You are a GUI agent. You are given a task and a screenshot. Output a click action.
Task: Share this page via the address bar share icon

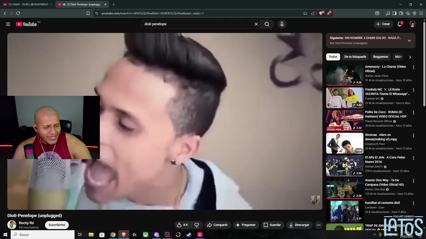(313, 13)
